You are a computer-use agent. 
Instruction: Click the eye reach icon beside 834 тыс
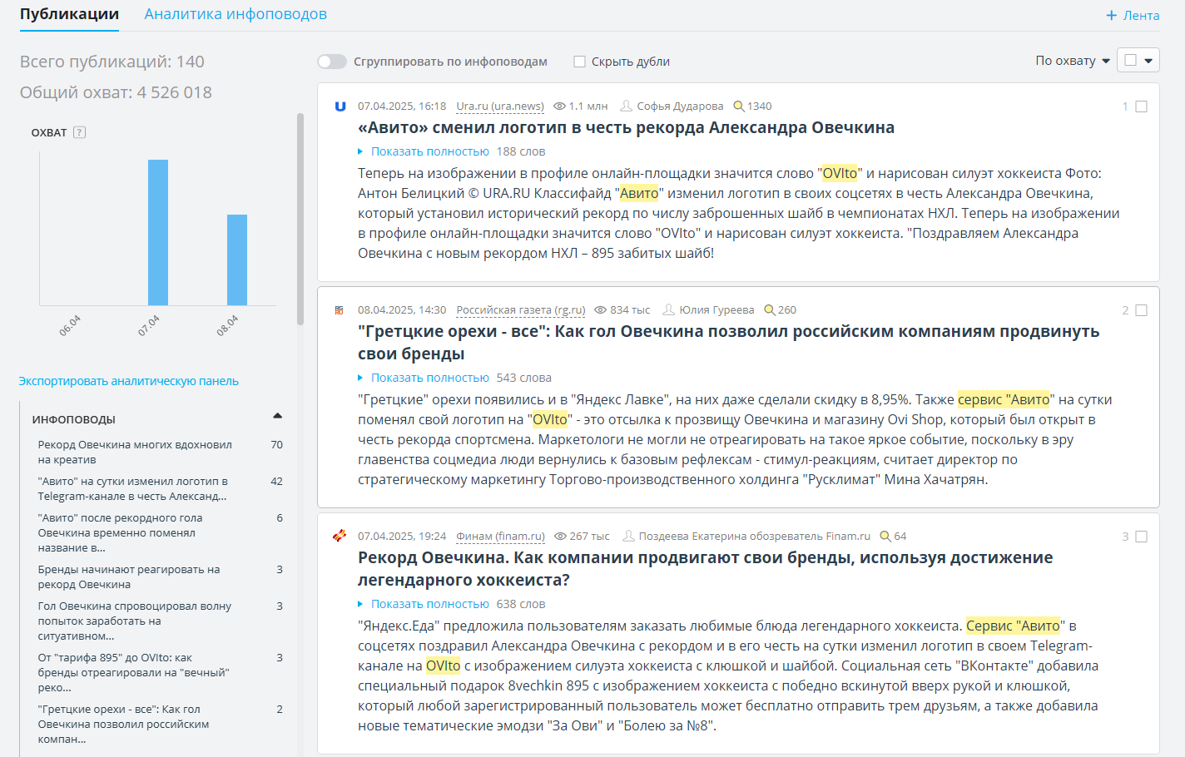coord(601,310)
